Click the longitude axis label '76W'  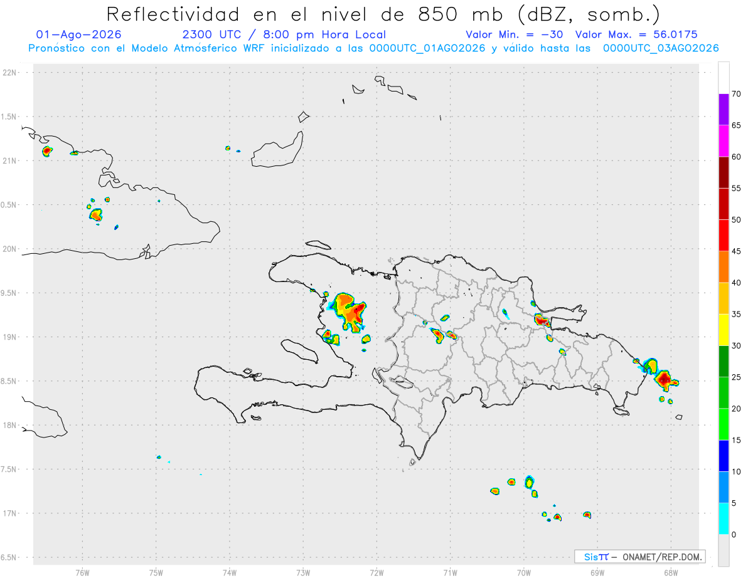[x=82, y=572]
